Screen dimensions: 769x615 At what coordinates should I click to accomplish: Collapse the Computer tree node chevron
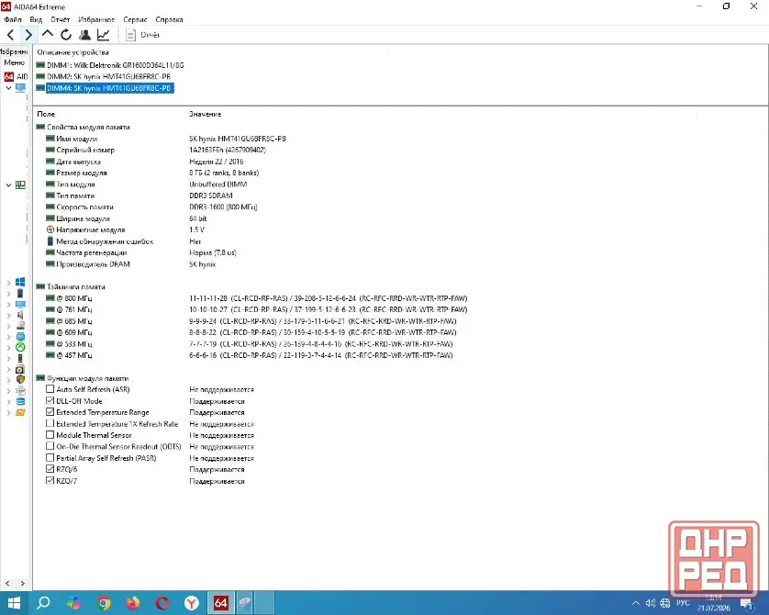coord(8,88)
